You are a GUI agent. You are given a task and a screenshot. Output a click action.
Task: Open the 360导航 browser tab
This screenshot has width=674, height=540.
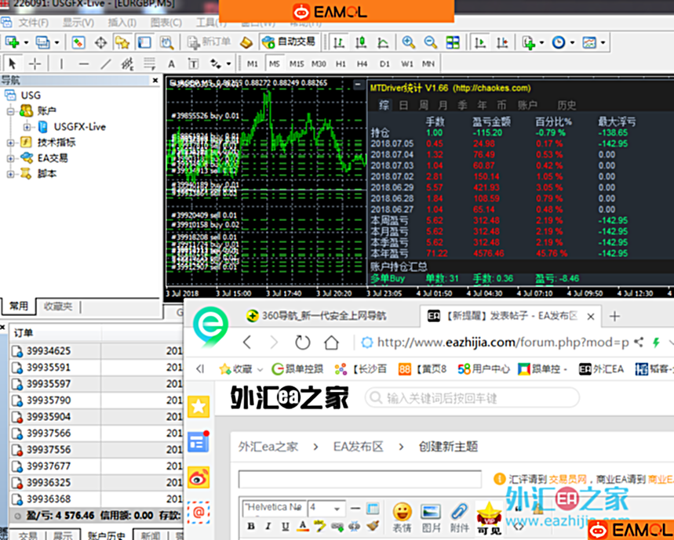click(x=314, y=316)
